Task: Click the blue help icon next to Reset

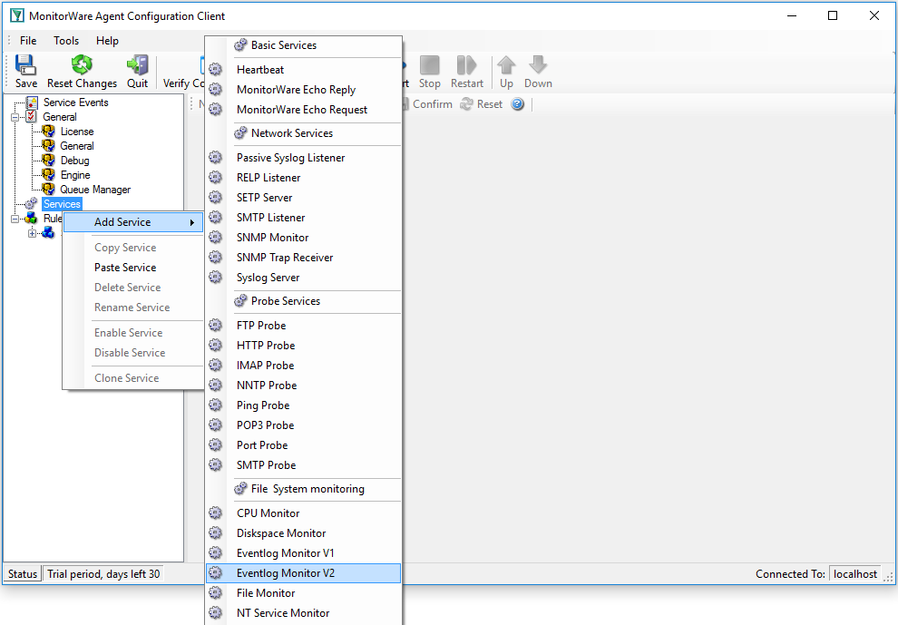Action: pyautogui.click(x=518, y=104)
